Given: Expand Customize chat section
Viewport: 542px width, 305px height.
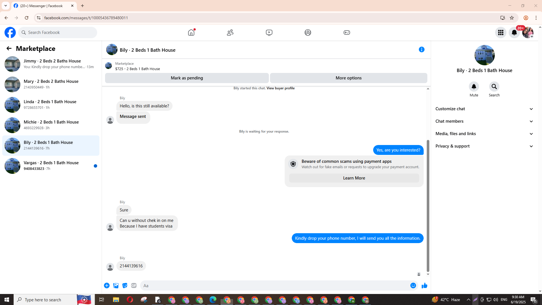Looking at the screenshot, I should 485,109.
